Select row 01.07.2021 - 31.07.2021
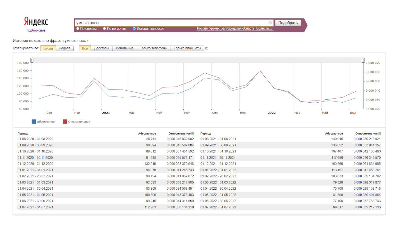Screen dimensions: 399x235 (106, 207)
